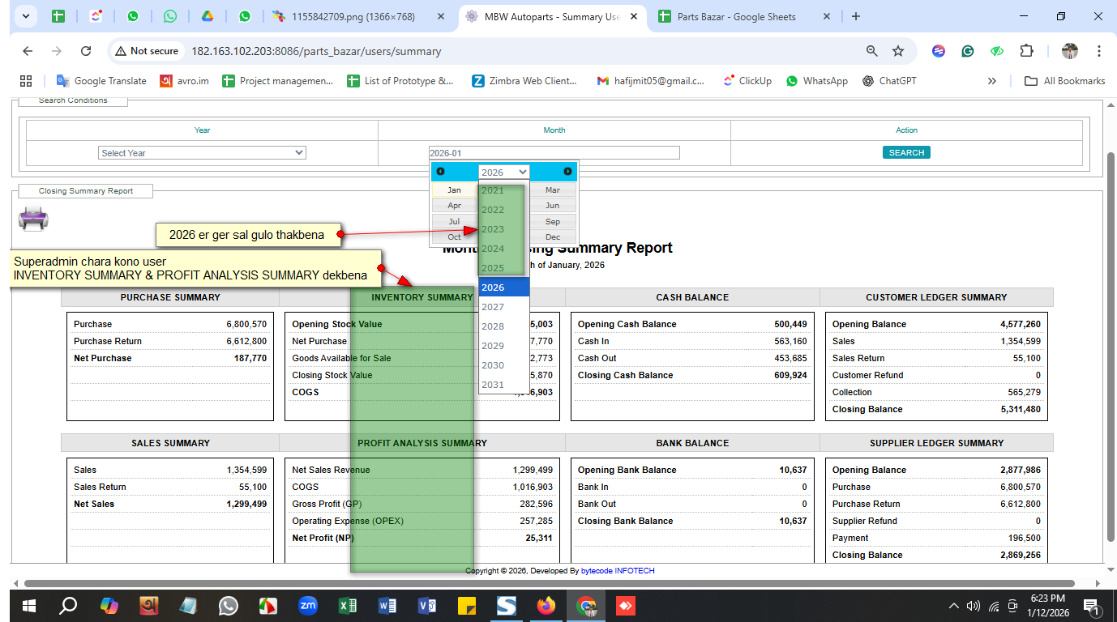Image resolution: width=1117 pixels, height=622 pixels.
Task: Open Excel from the Windows taskbar
Action: coord(347,605)
